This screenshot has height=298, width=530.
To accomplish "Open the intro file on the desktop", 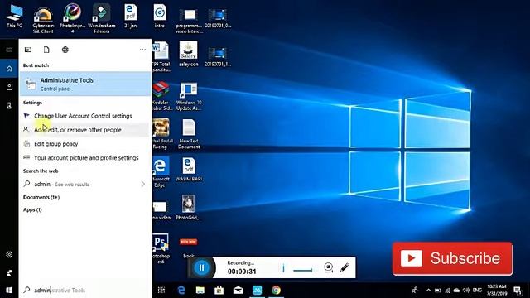I will click(160, 17).
